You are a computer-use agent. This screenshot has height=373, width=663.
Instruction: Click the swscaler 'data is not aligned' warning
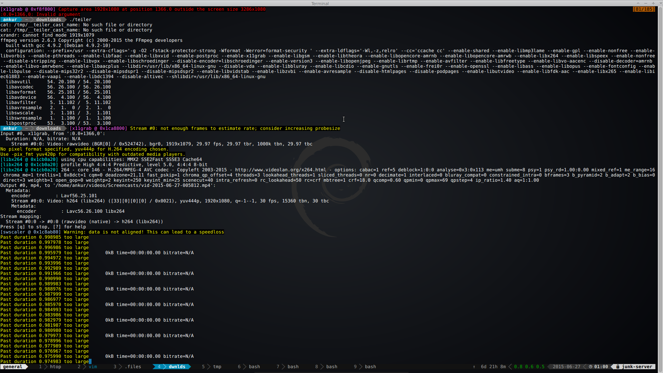(112, 232)
